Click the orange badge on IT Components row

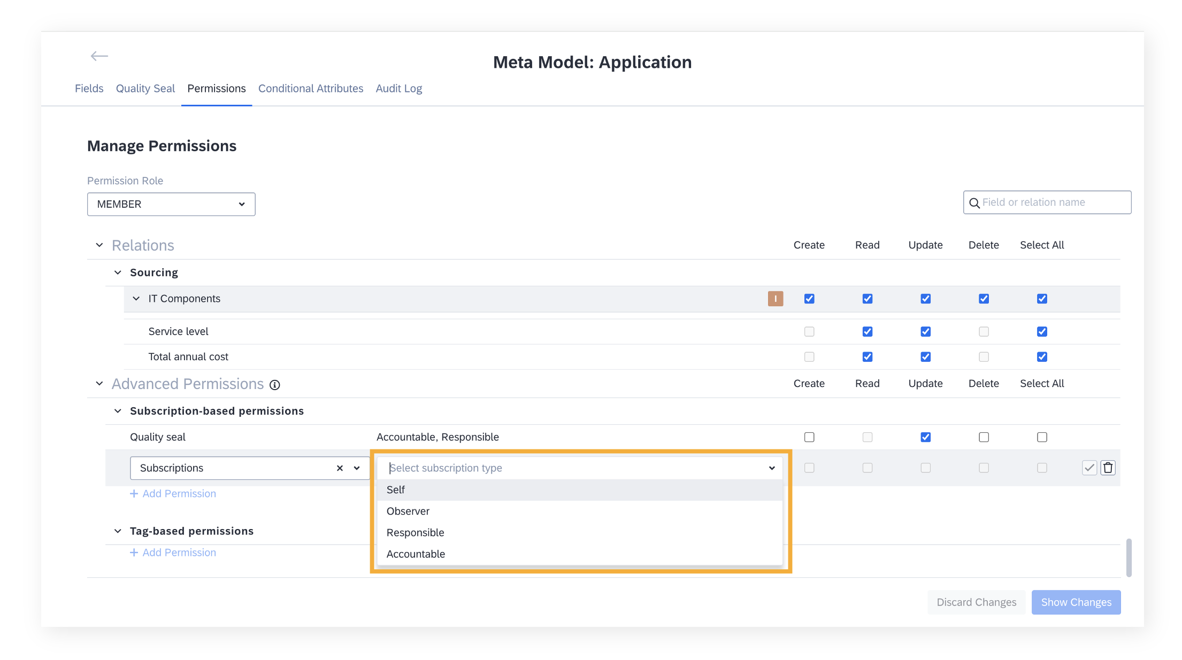[776, 299]
